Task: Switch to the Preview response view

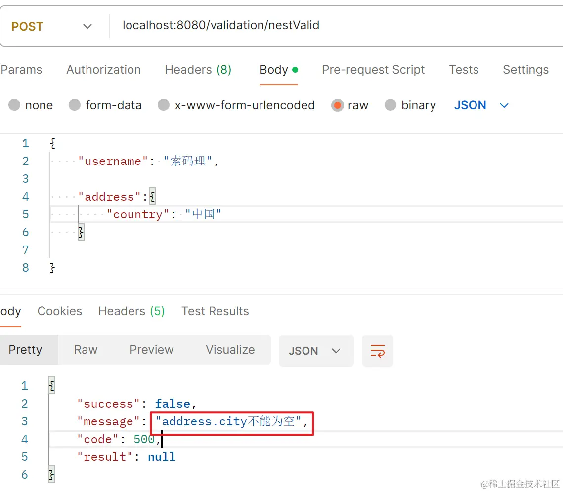Action: click(152, 350)
